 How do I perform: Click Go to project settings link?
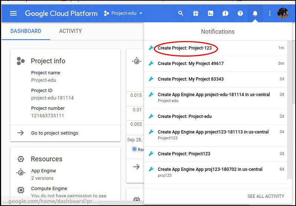click(x=55, y=133)
